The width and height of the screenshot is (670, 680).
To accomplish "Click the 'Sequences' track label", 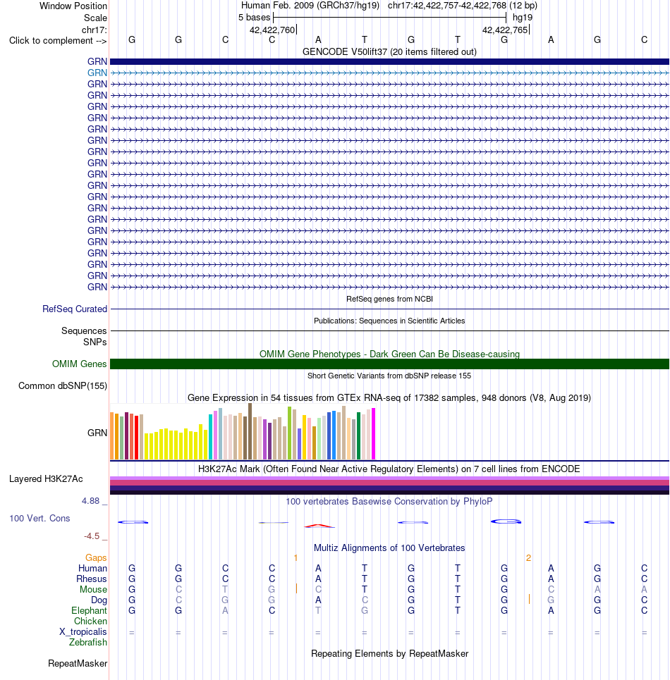I will coord(84,330).
